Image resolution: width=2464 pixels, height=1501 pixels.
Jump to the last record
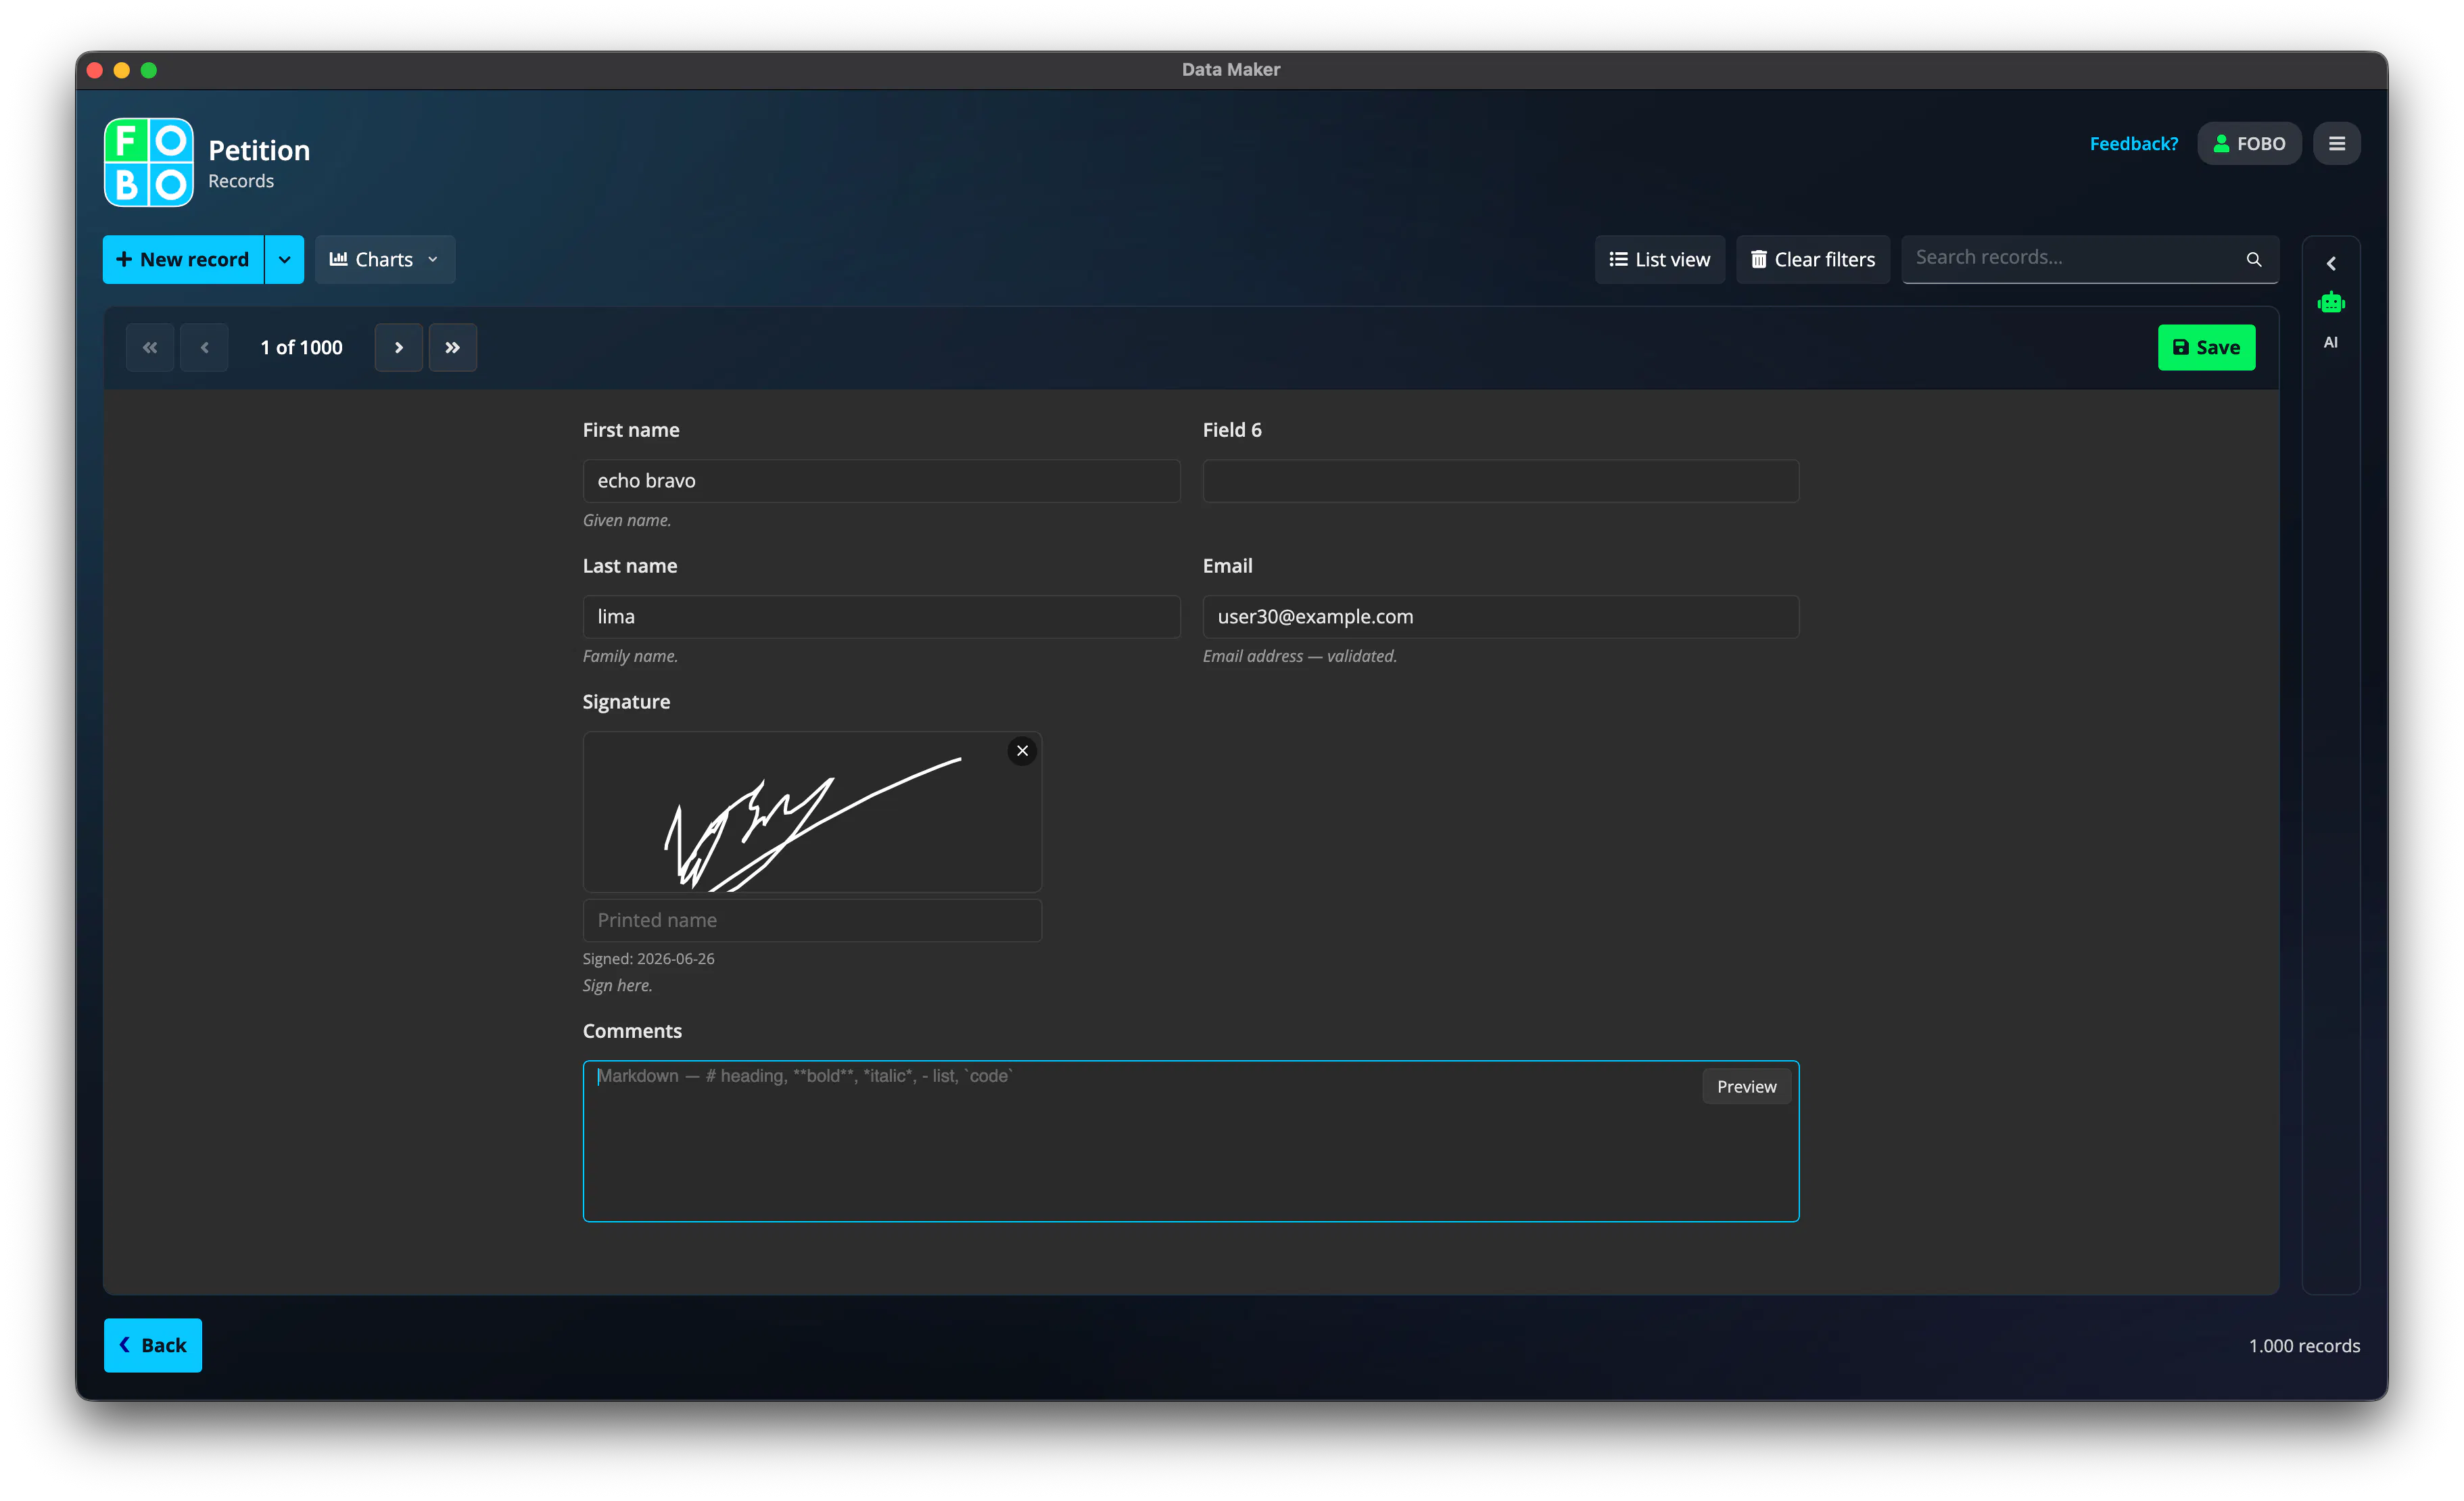452,347
